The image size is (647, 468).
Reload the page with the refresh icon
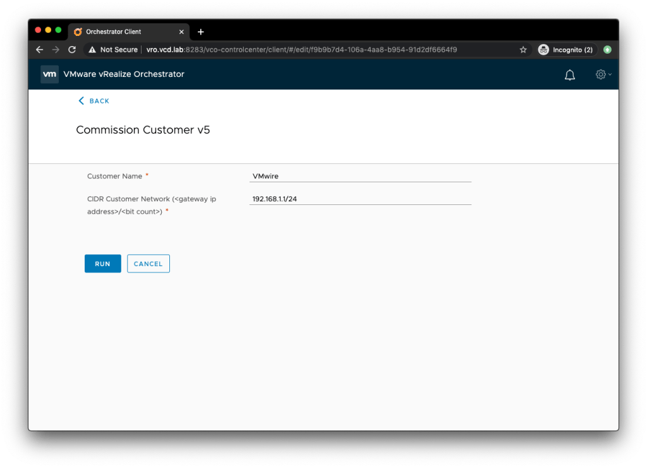coord(72,50)
